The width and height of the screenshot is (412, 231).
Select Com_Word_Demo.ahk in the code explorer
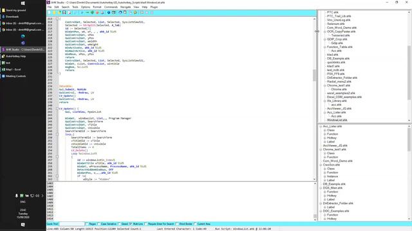point(337,161)
